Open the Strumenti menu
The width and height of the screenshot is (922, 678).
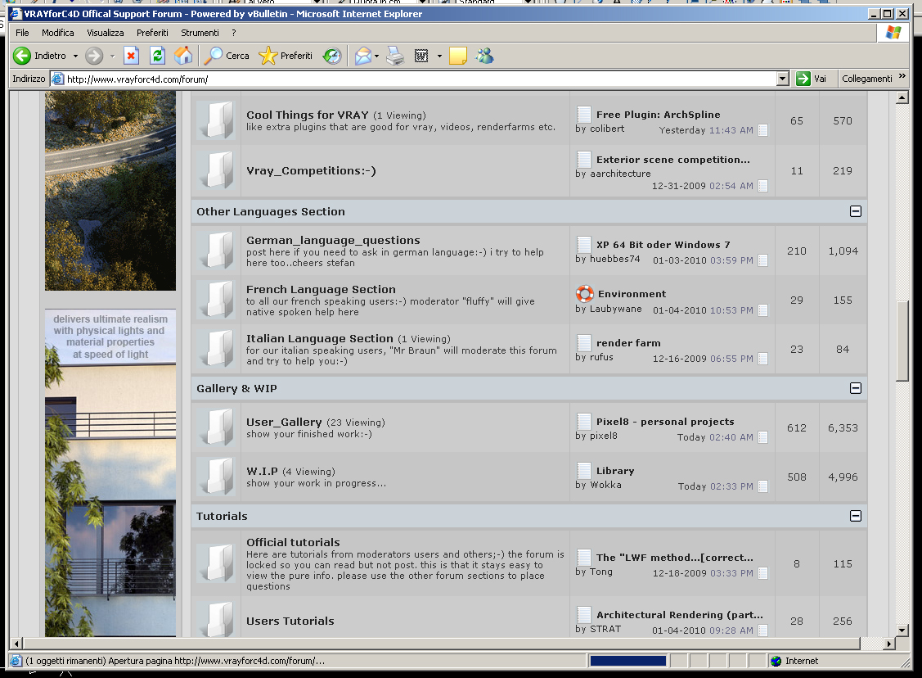tap(200, 33)
